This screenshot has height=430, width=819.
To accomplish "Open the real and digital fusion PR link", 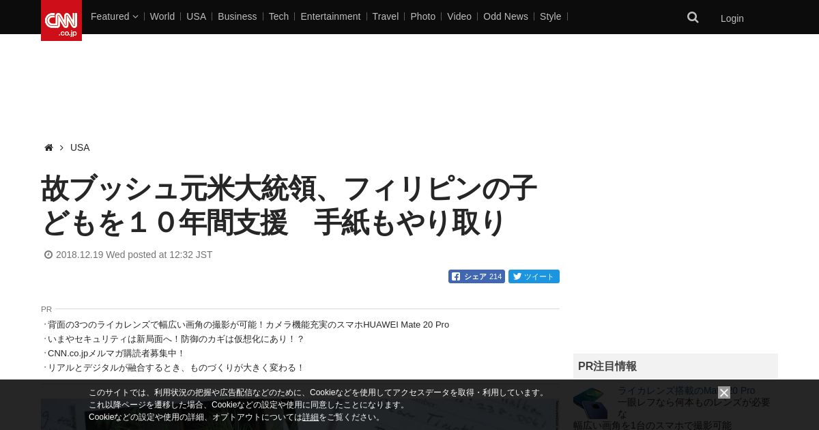I will (x=176, y=368).
